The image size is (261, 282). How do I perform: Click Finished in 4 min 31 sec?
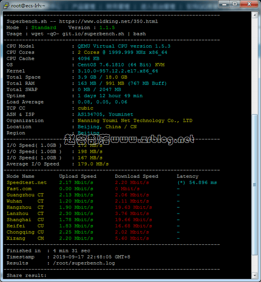coord(48,251)
